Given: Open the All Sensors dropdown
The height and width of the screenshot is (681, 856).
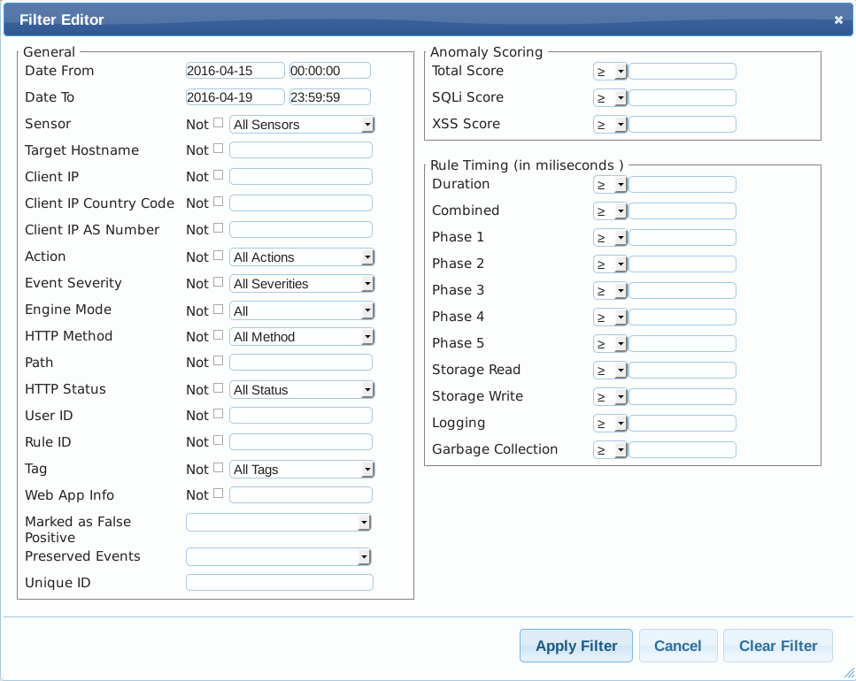Looking at the screenshot, I should pos(302,125).
